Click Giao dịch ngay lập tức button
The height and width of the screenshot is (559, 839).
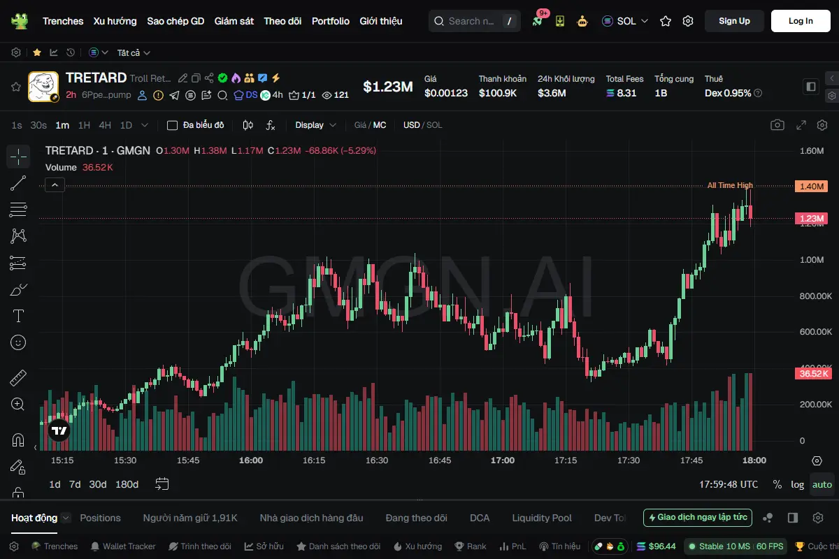pyautogui.click(x=698, y=518)
